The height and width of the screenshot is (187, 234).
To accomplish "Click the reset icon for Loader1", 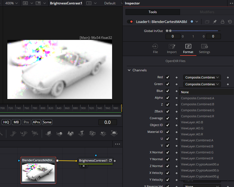I will pos(230,22).
